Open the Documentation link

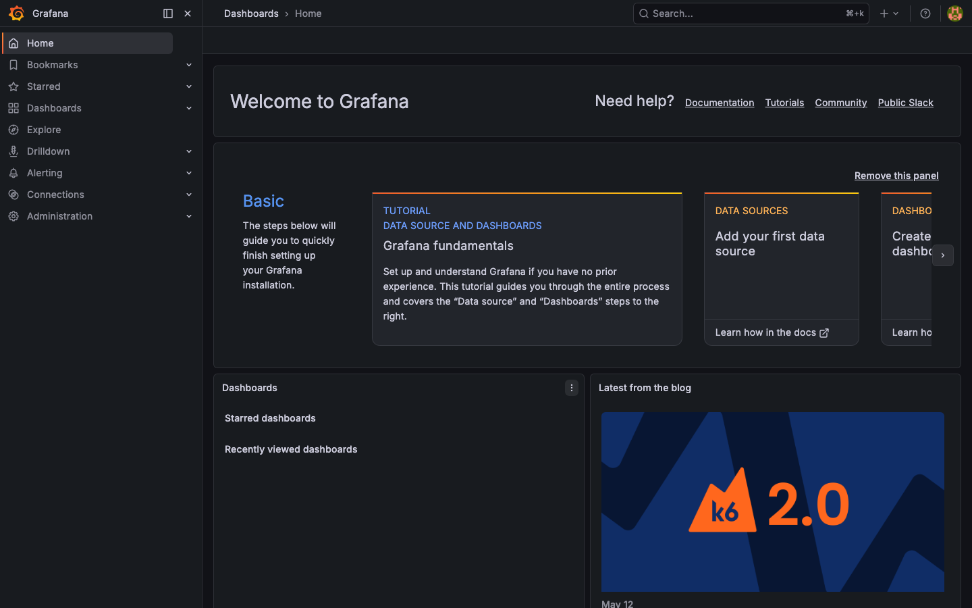(x=720, y=103)
